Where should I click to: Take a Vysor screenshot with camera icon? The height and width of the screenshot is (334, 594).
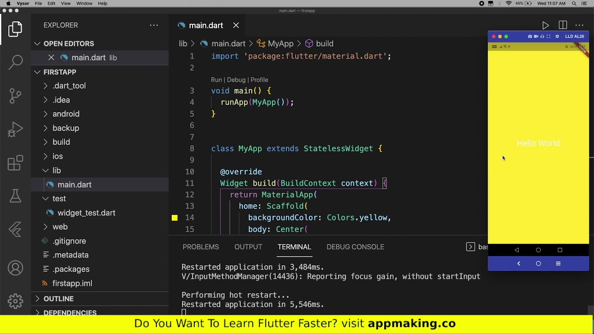(x=530, y=36)
